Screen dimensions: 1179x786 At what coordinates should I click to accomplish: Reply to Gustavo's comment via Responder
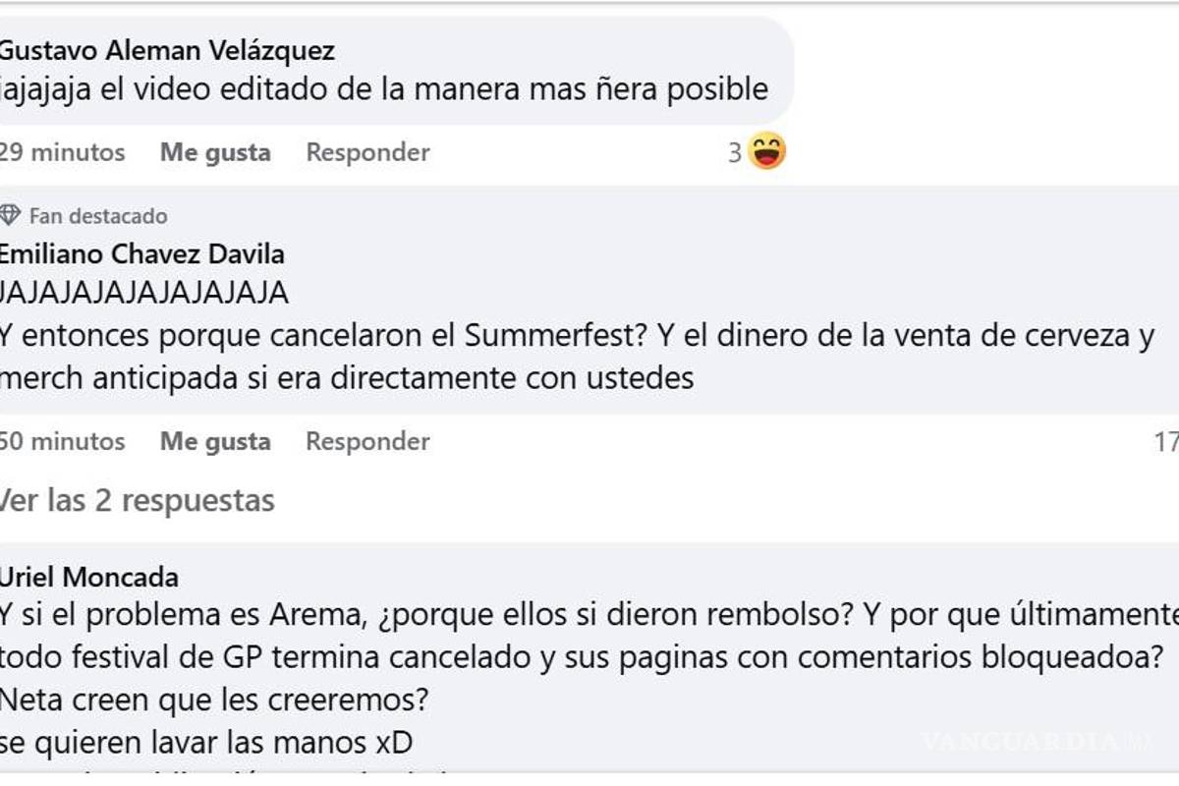[367, 152]
